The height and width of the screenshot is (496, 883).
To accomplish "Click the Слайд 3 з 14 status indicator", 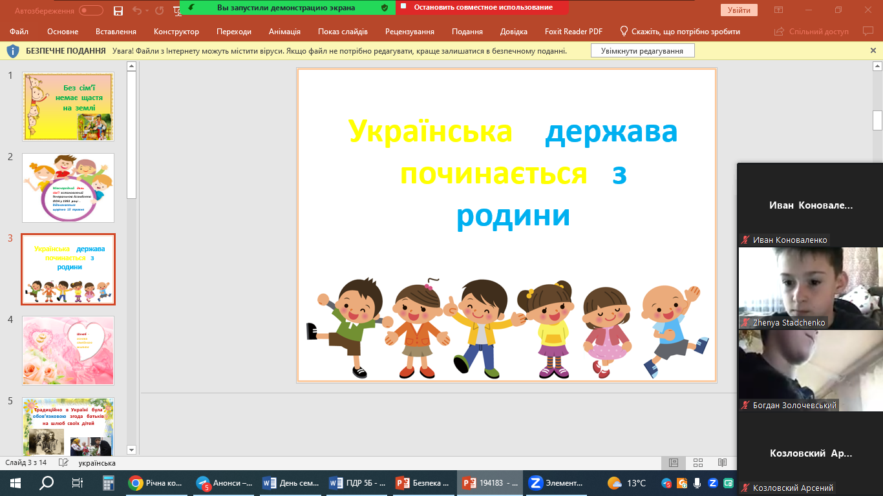I will coord(27,463).
